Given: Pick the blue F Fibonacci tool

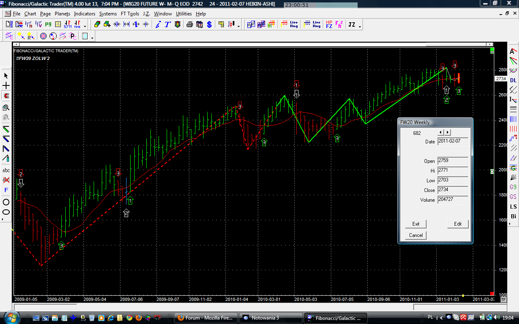Looking at the screenshot, I should [x=6, y=190].
